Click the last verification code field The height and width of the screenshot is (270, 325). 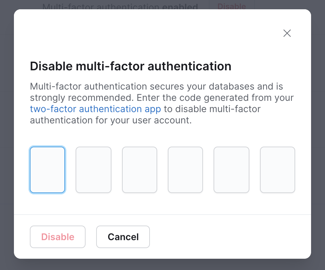click(x=277, y=169)
